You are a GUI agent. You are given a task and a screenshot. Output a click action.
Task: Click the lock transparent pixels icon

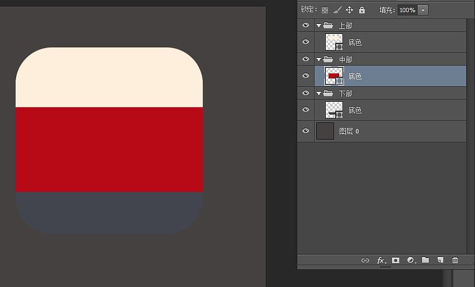pos(325,10)
